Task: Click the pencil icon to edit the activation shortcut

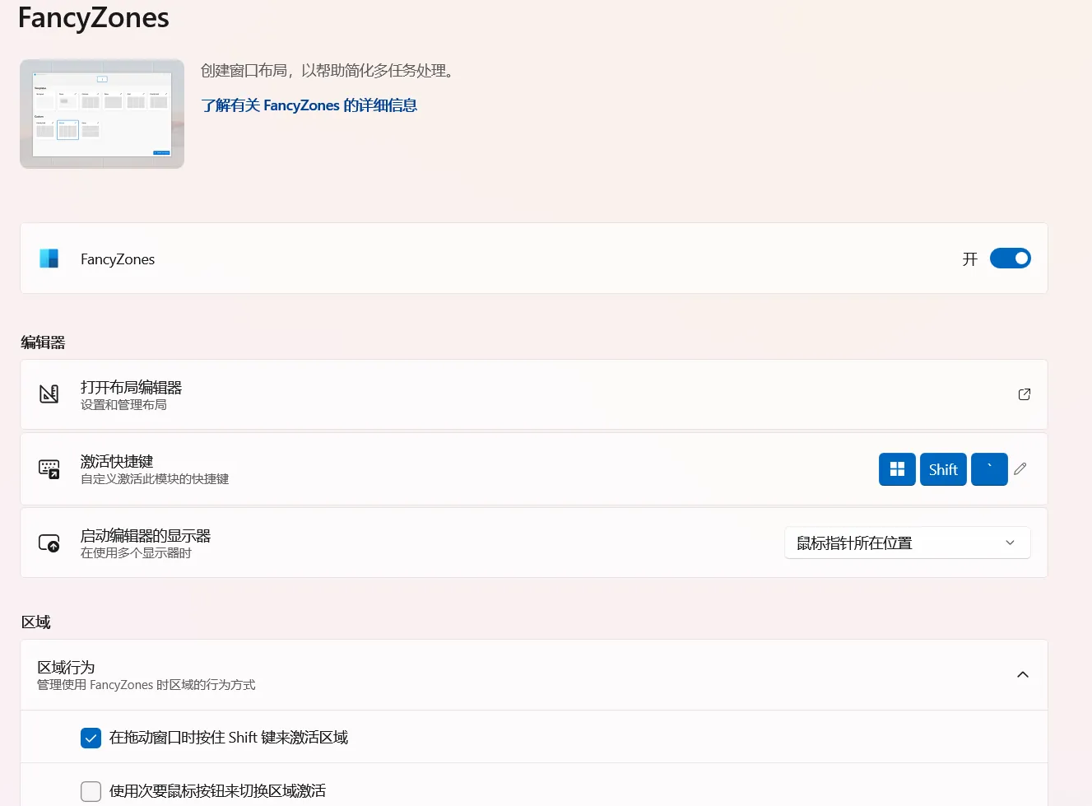Action: [x=1020, y=468]
